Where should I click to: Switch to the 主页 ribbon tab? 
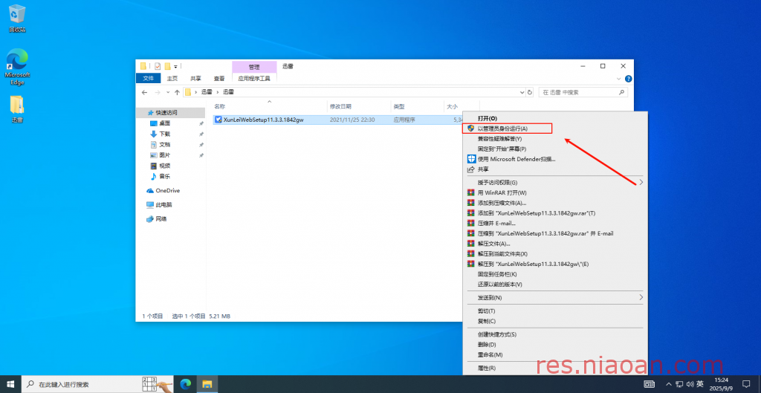coord(172,78)
